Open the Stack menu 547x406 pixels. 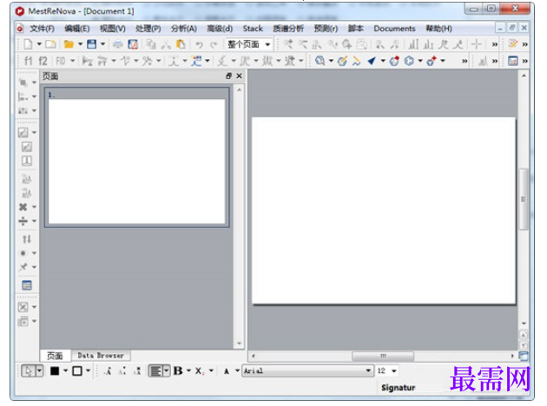pos(253,29)
